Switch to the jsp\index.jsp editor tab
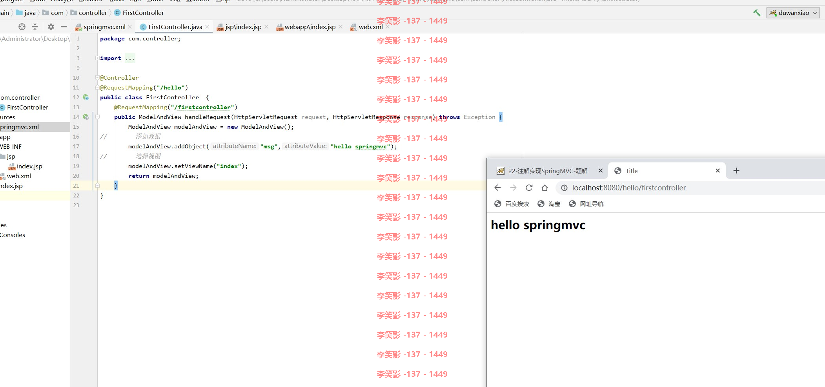The height and width of the screenshot is (387, 825). point(243,27)
